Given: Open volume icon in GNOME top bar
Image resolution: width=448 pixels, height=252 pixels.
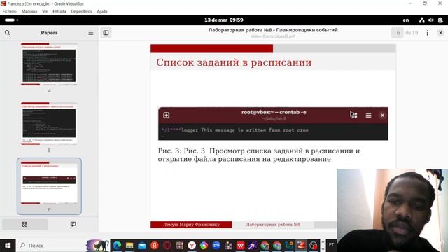Looking at the screenshot, I should click(x=431, y=20).
